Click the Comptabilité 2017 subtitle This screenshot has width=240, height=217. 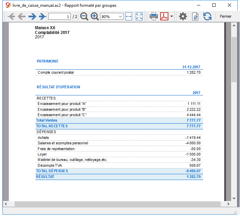click(52, 33)
